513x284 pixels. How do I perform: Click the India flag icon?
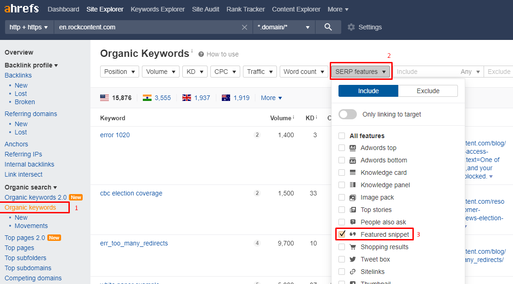147,98
